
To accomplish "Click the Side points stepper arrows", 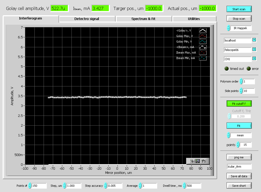I will [241, 91].
